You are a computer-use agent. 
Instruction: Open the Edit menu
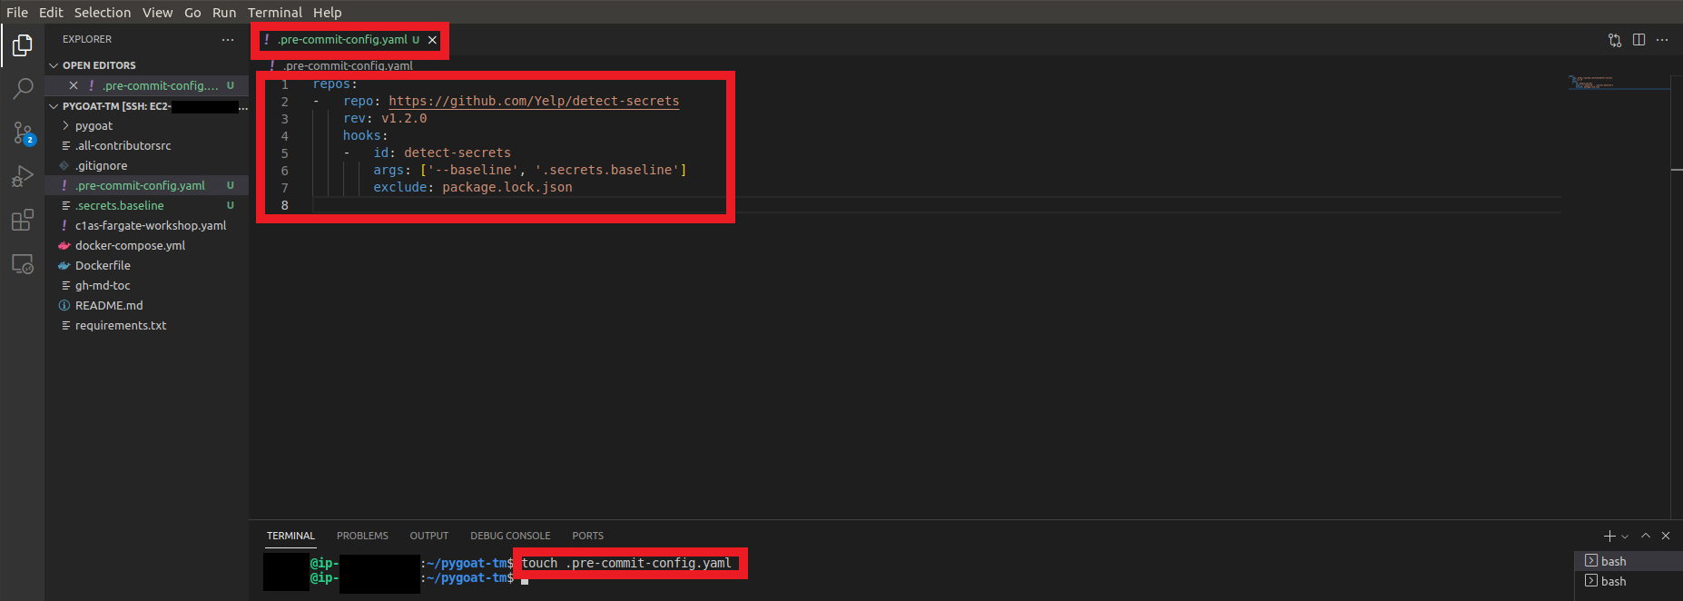51,12
